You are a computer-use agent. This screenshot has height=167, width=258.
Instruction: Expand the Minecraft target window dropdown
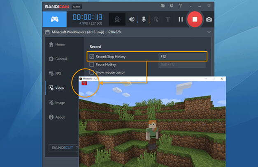pyautogui.click(x=209, y=32)
